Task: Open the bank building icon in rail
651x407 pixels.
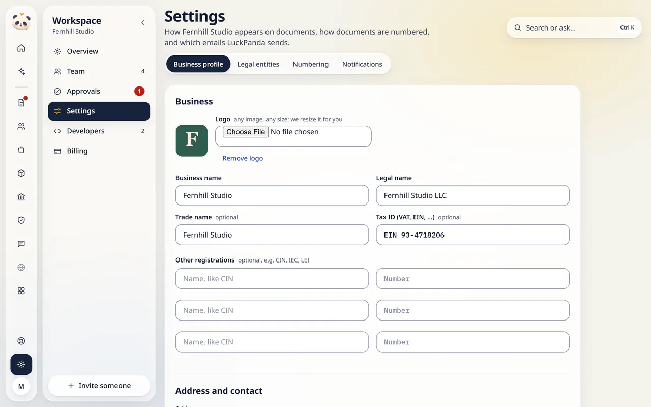Action: click(21, 197)
